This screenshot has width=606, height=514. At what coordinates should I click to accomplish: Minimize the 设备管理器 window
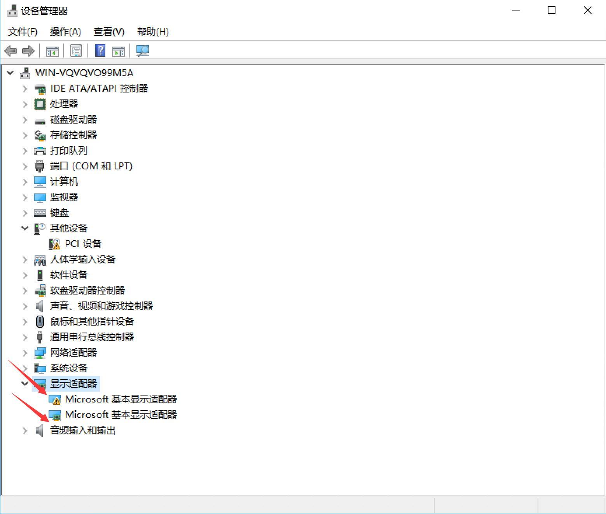(516, 10)
